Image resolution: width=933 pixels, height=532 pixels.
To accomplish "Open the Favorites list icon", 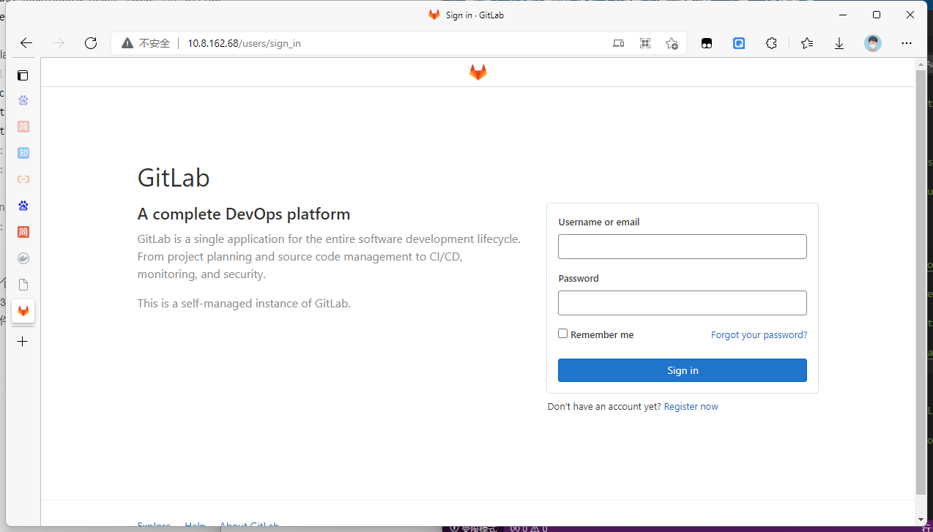I will [x=807, y=43].
